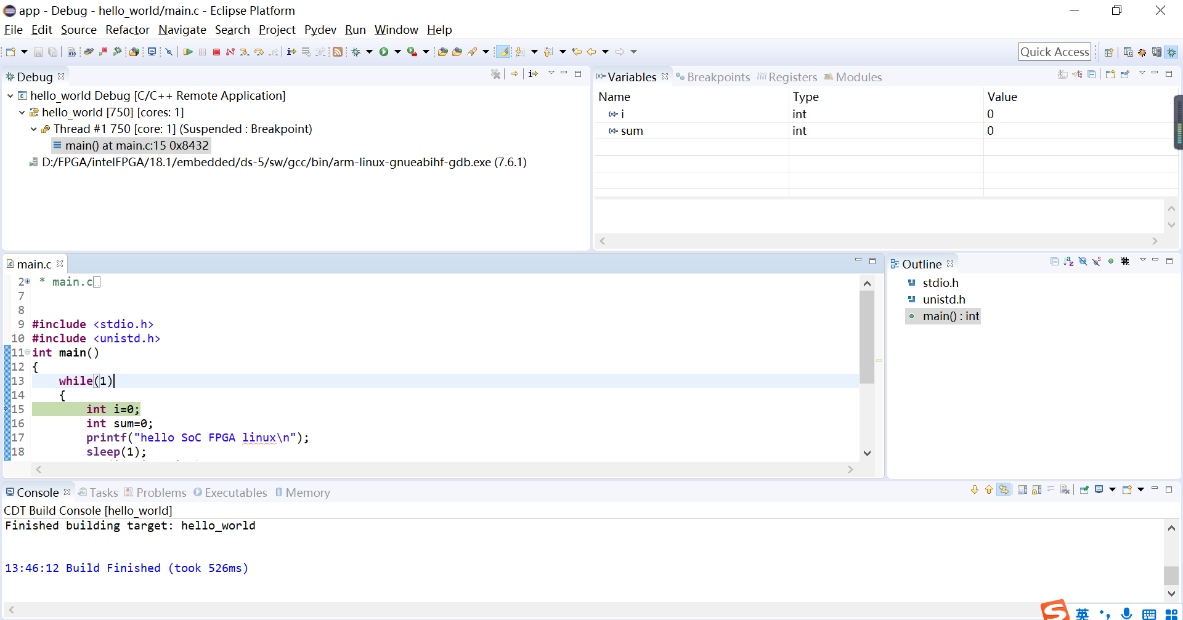Click inside the Quick Access search box
Image resolution: width=1183 pixels, height=620 pixels.
(x=1055, y=52)
